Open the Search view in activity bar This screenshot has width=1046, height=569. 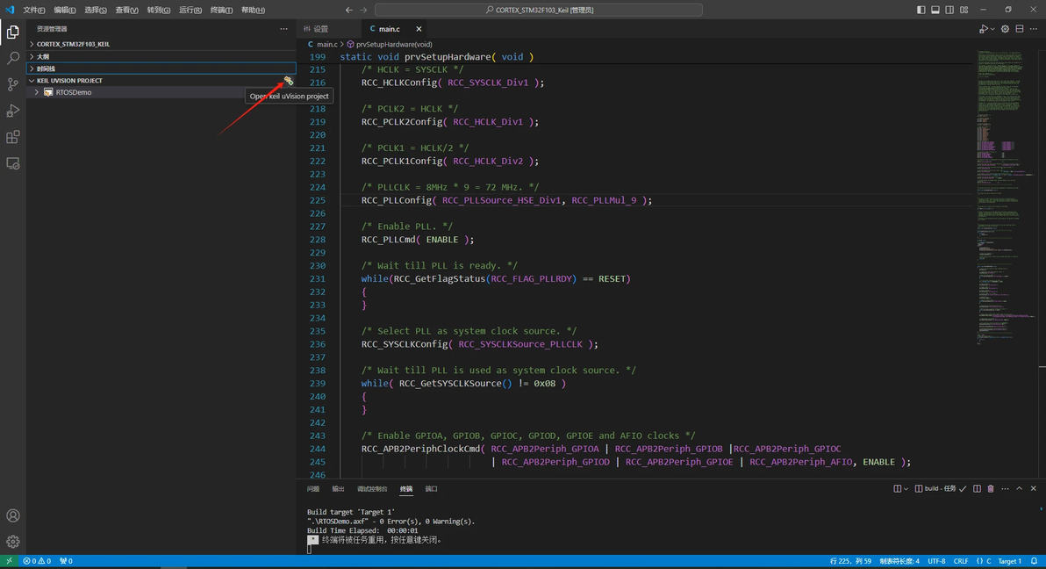coord(13,58)
